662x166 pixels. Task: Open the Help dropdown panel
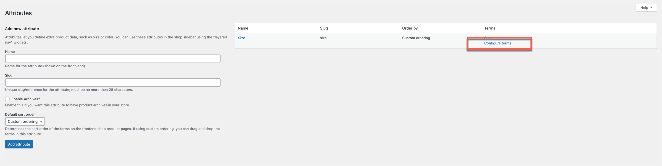646,7
